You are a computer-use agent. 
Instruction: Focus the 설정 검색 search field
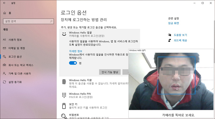click(x=28, y=21)
